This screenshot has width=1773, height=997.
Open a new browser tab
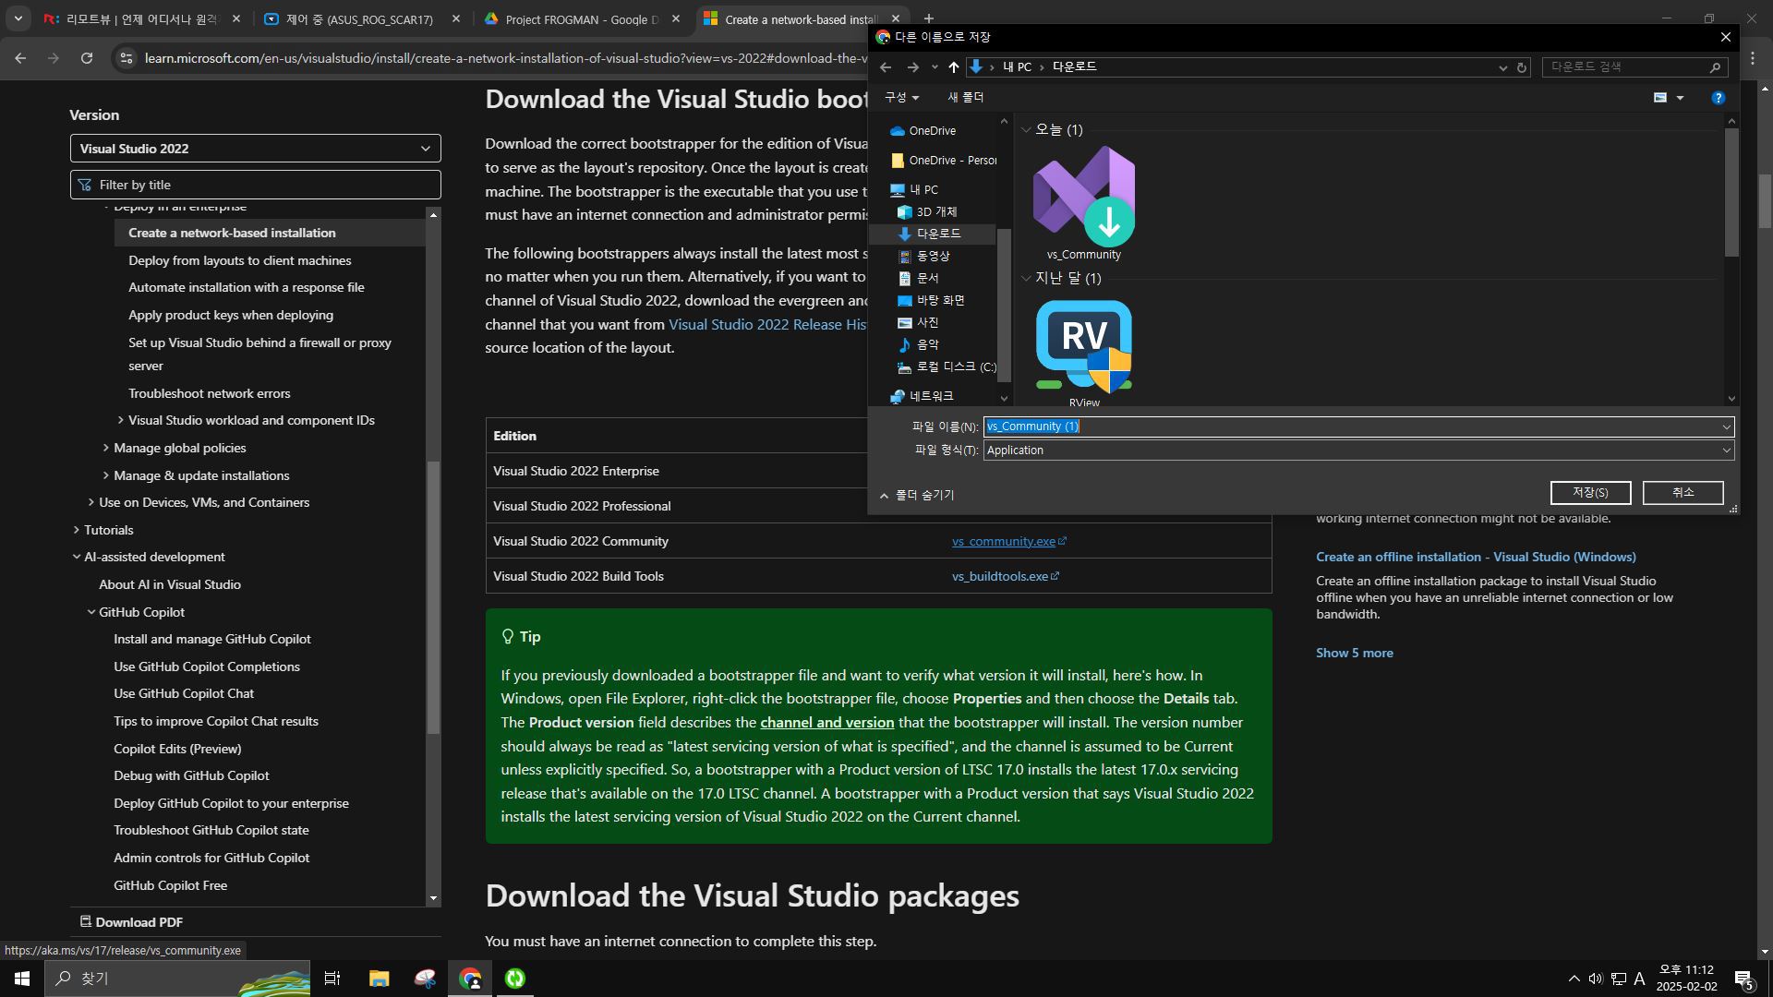[928, 19]
